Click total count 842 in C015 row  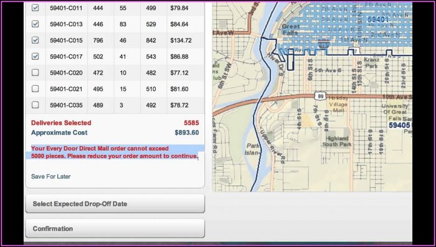click(x=151, y=40)
